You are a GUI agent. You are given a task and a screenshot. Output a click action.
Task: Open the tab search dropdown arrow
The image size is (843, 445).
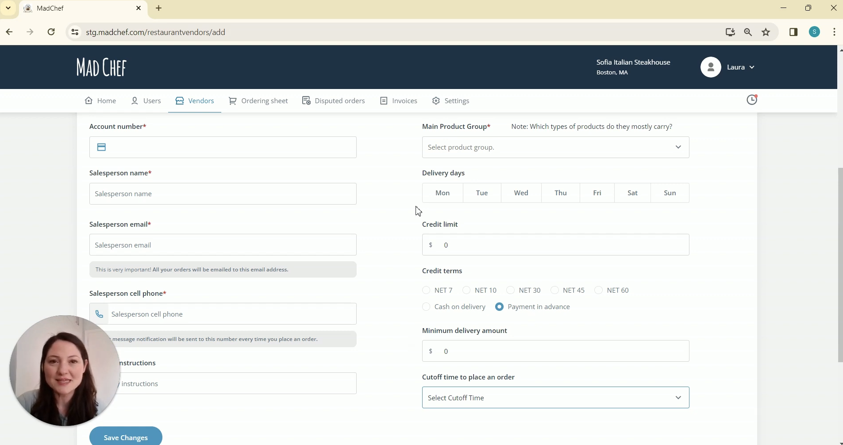click(8, 8)
